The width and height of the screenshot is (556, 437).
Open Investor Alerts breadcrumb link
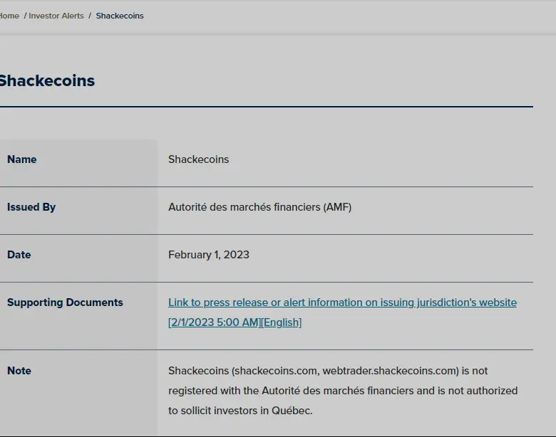coord(56,16)
